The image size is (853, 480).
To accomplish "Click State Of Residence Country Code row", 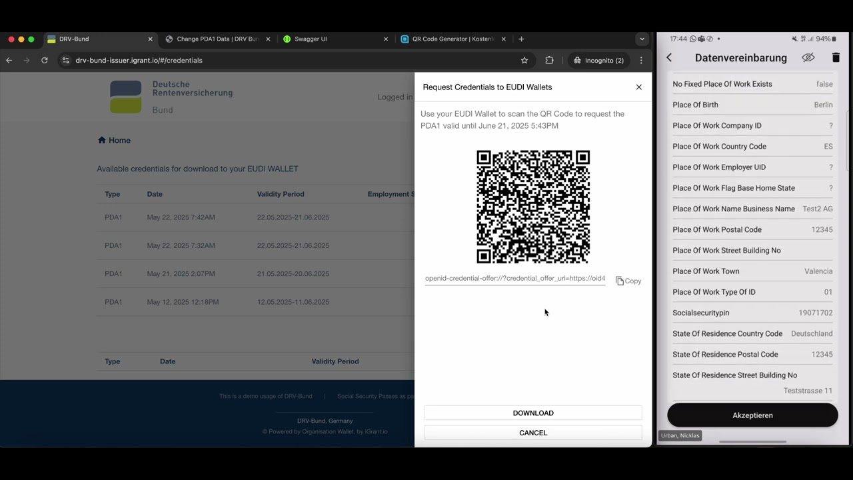I will pyautogui.click(x=752, y=333).
